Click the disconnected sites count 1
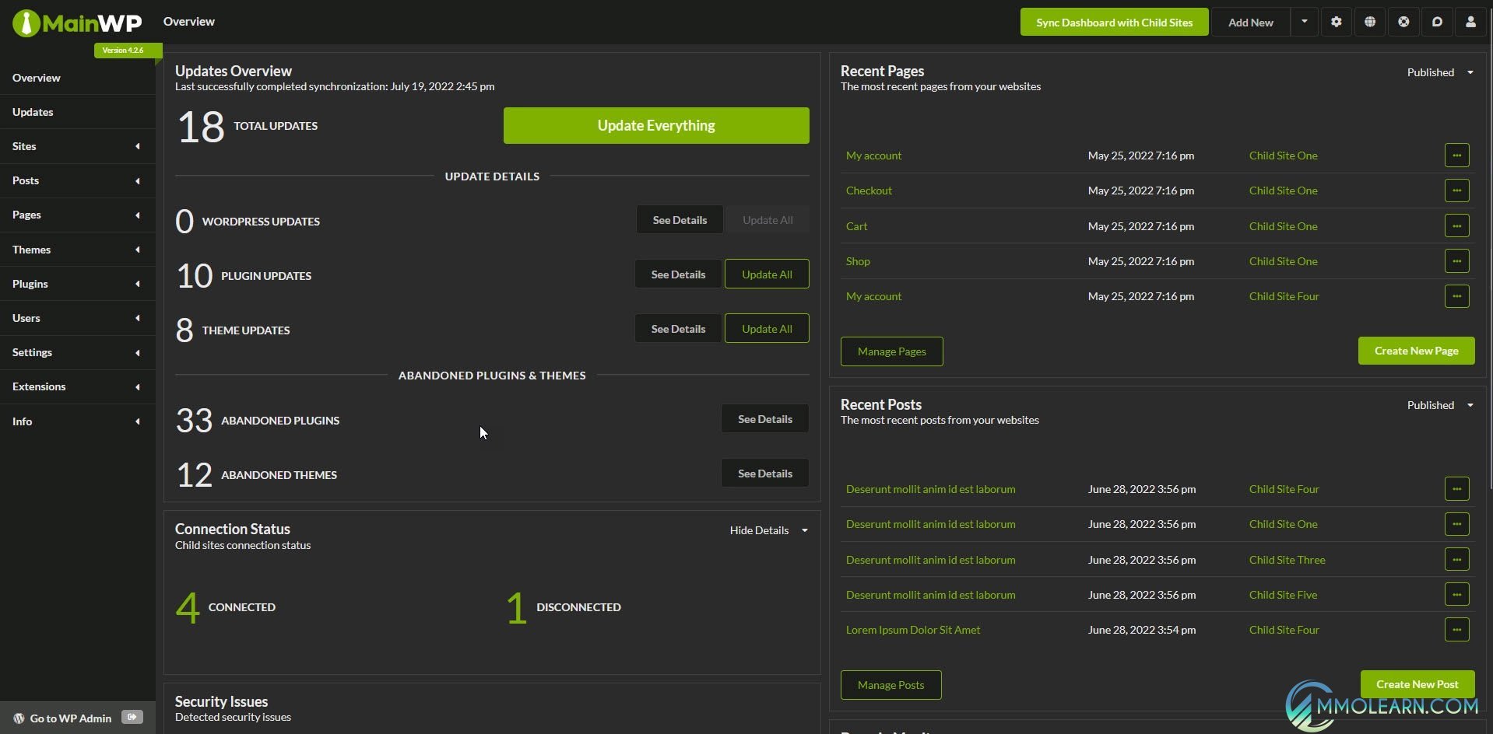This screenshot has height=734, width=1493. pyautogui.click(x=516, y=607)
